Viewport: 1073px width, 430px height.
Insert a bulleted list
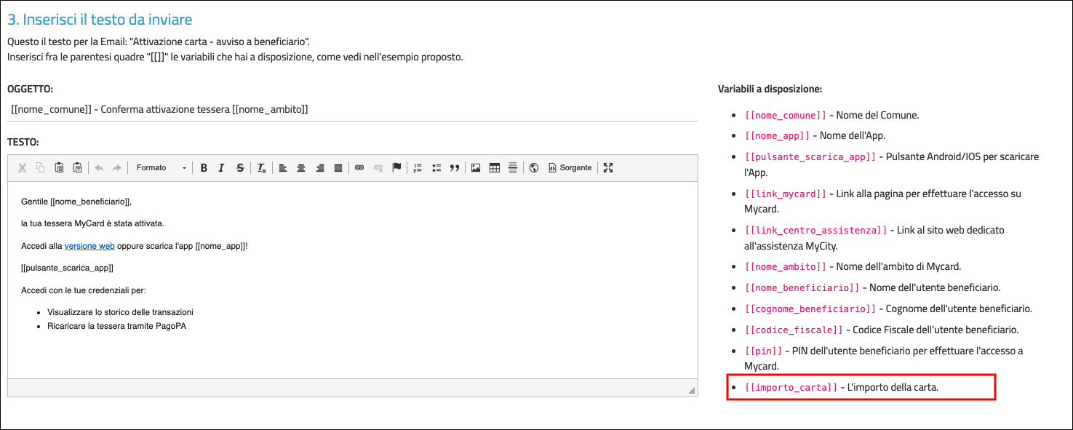click(436, 168)
